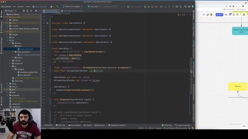248x139 pixels.
Task: Click the yellow diagram node in browser window
Action: [x=238, y=86]
